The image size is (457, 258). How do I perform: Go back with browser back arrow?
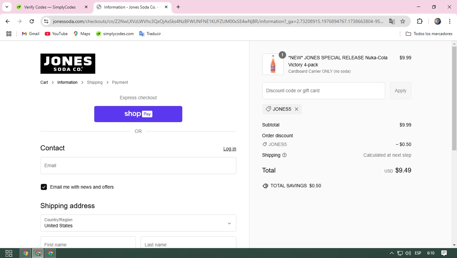coord(8,21)
